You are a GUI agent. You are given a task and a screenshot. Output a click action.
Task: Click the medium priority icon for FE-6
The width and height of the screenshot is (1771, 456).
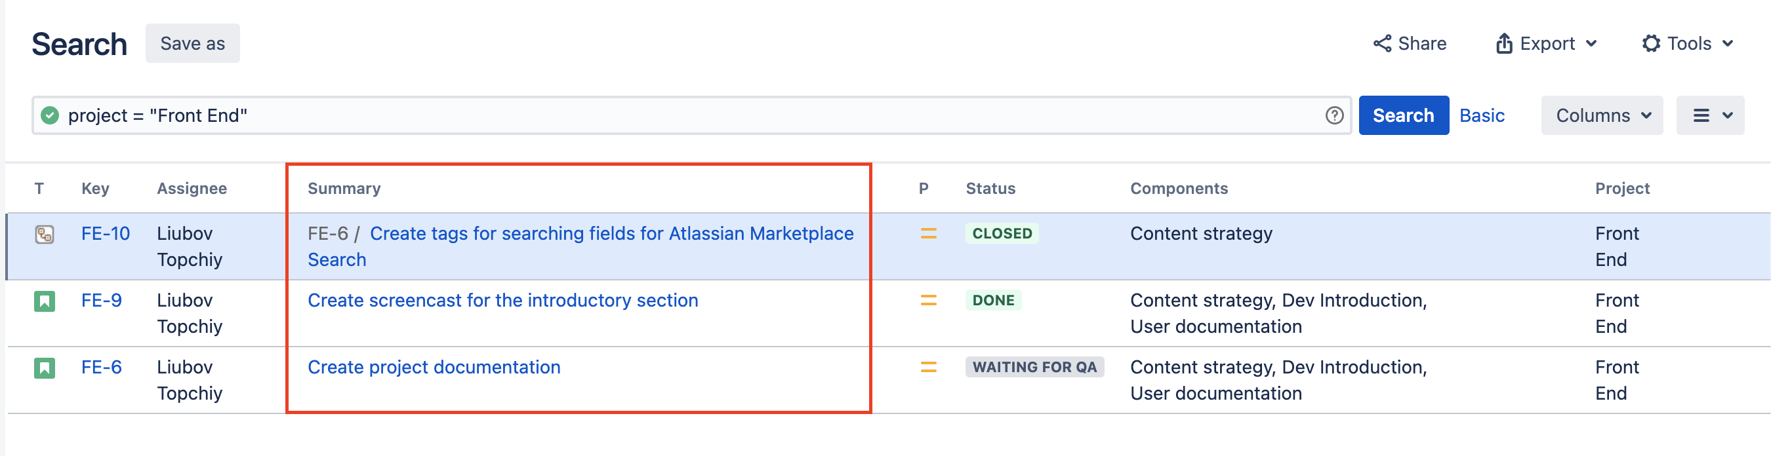(928, 368)
